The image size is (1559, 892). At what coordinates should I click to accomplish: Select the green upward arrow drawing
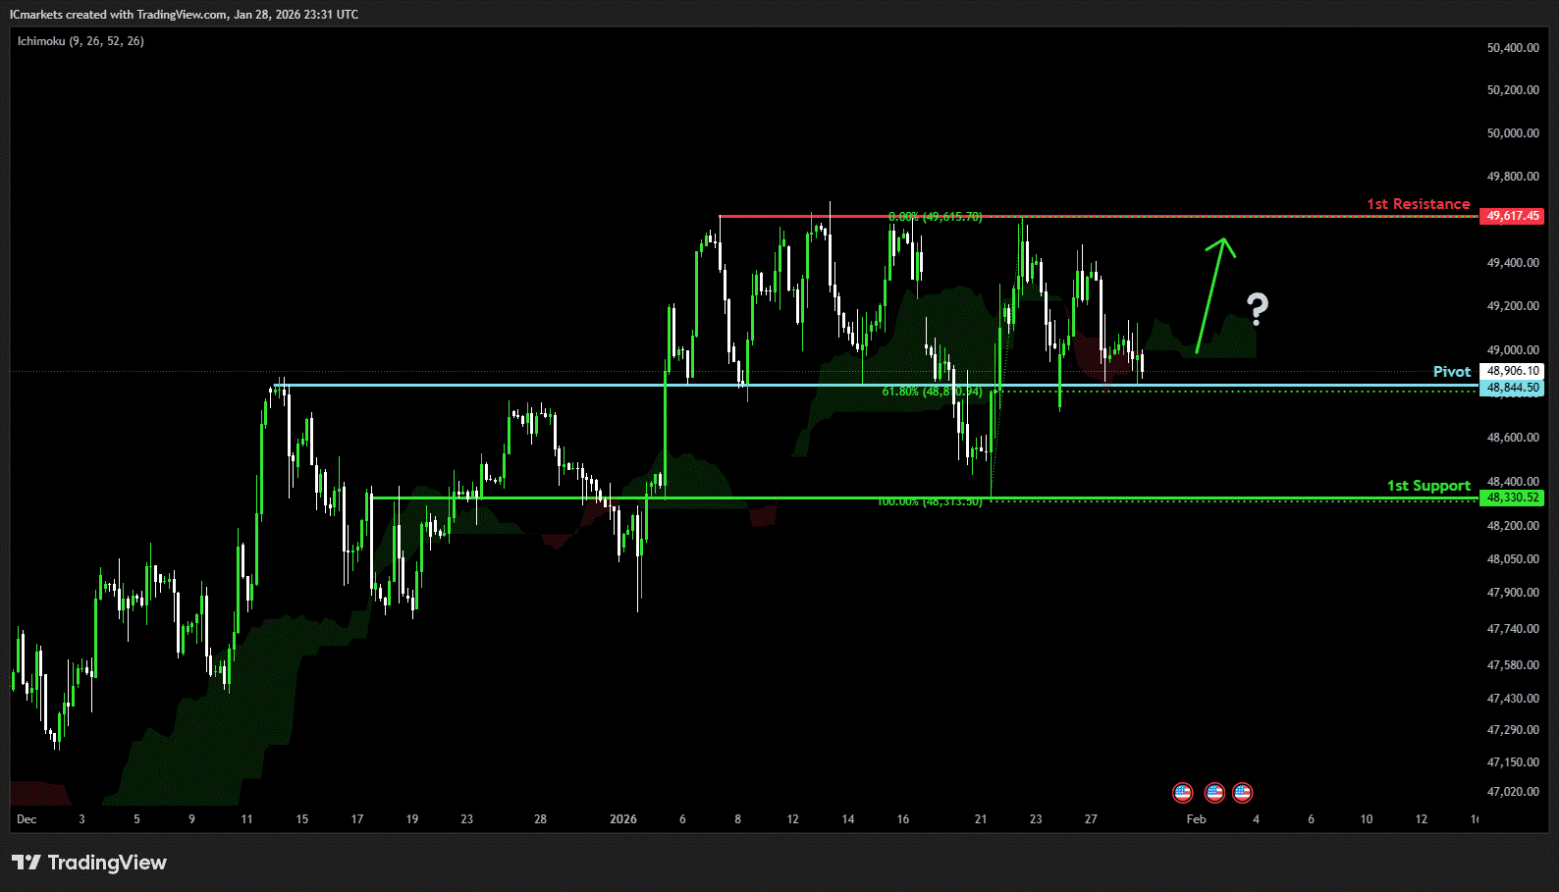pos(1211,293)
